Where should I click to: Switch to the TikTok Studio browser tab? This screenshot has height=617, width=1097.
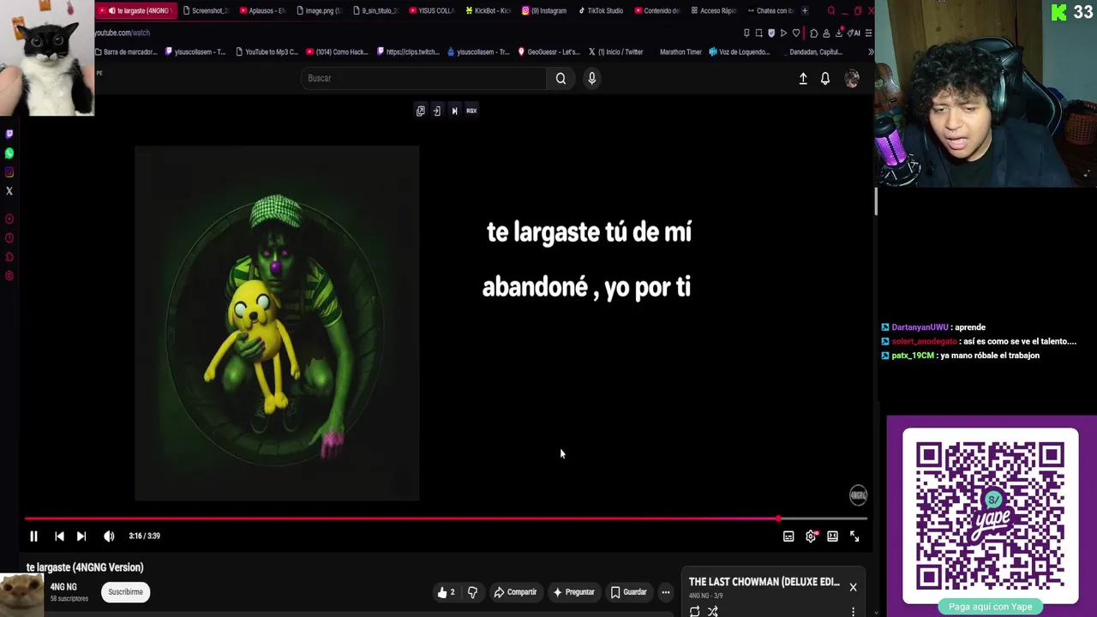601,11
